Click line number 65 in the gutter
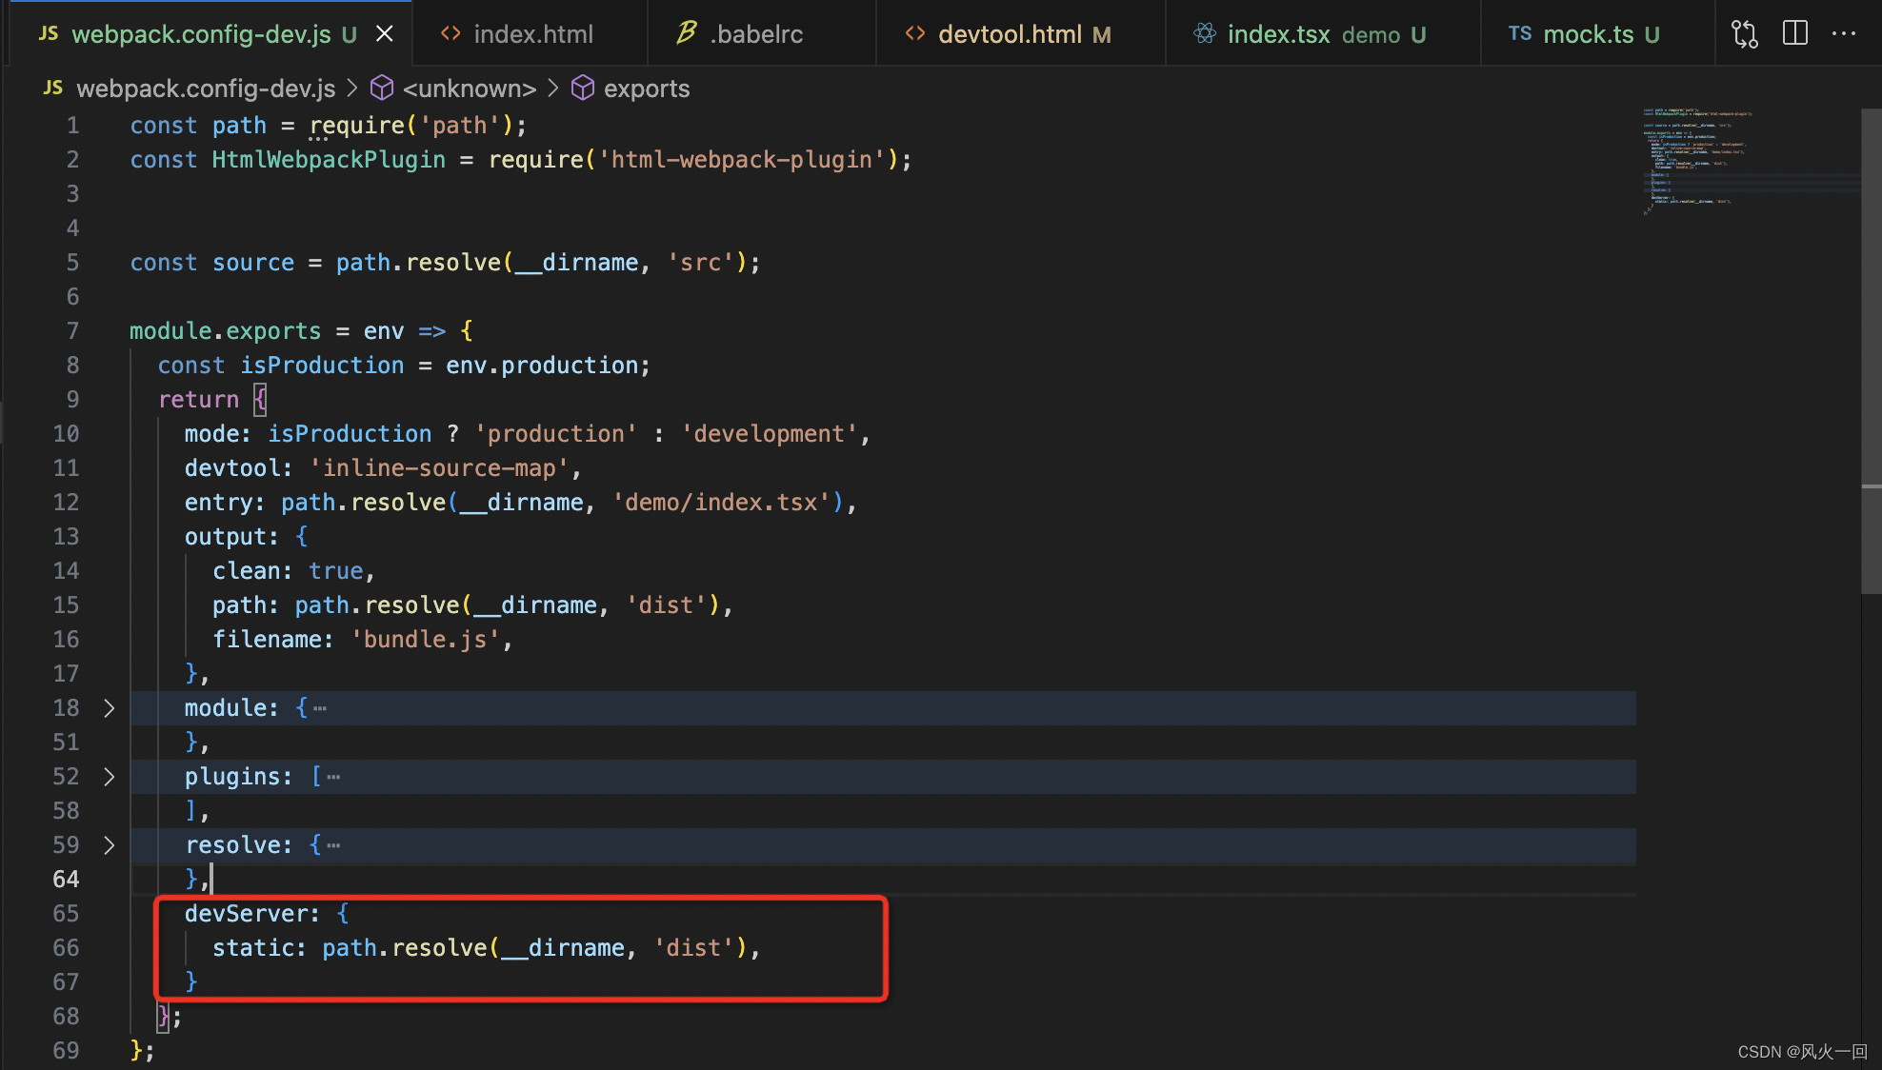The image size is (1882, 1070). pos(66,914)
